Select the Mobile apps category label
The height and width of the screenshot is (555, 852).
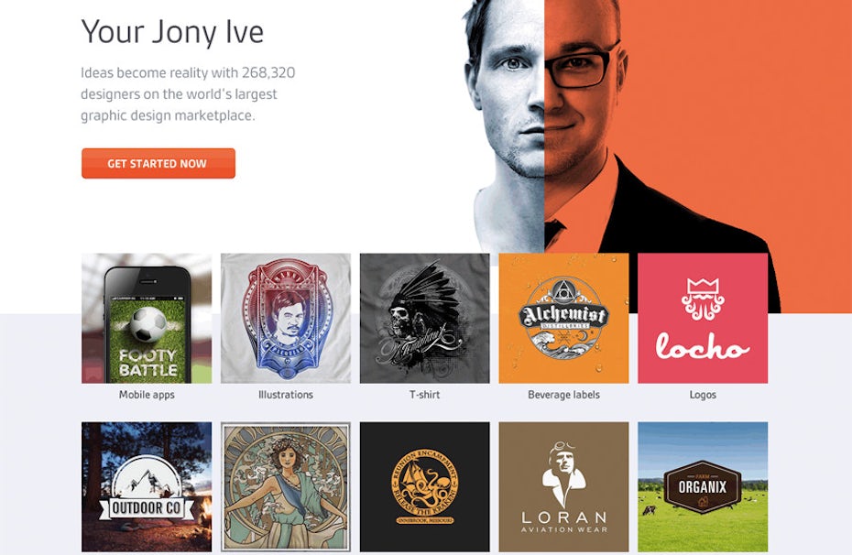pos(147,395)
